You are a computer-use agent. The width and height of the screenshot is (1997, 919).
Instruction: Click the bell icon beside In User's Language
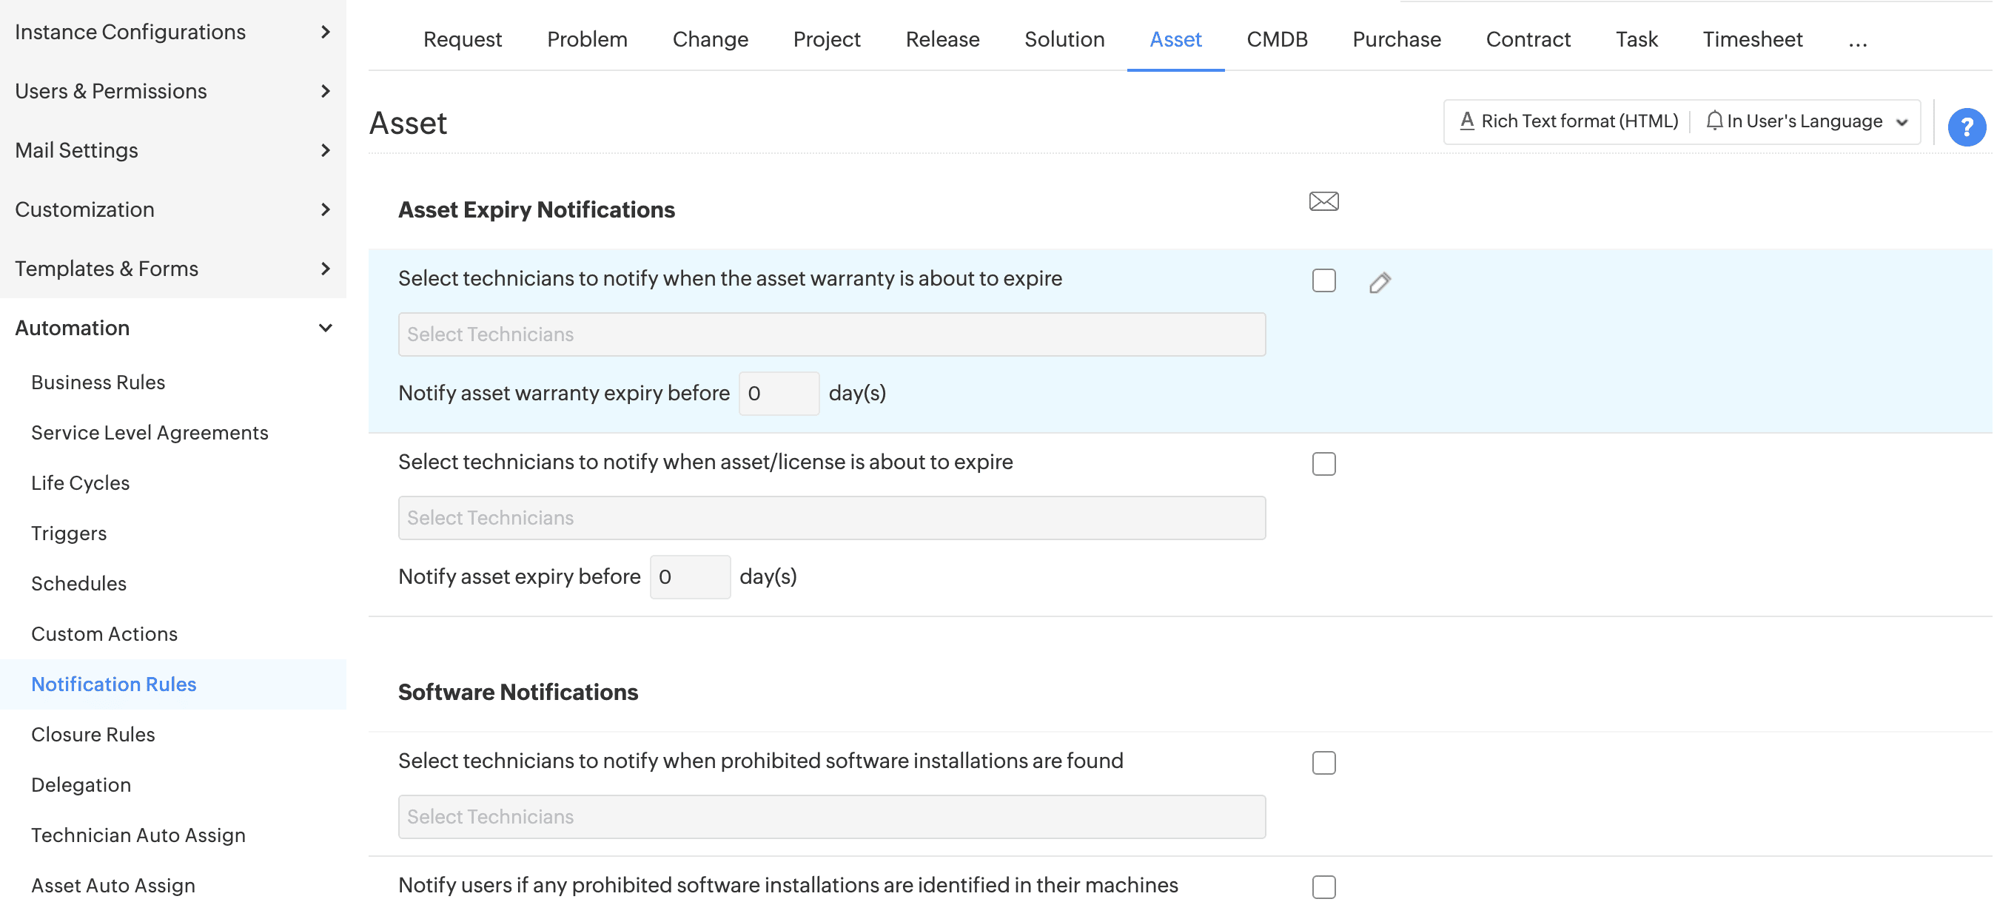[1714, 121]
